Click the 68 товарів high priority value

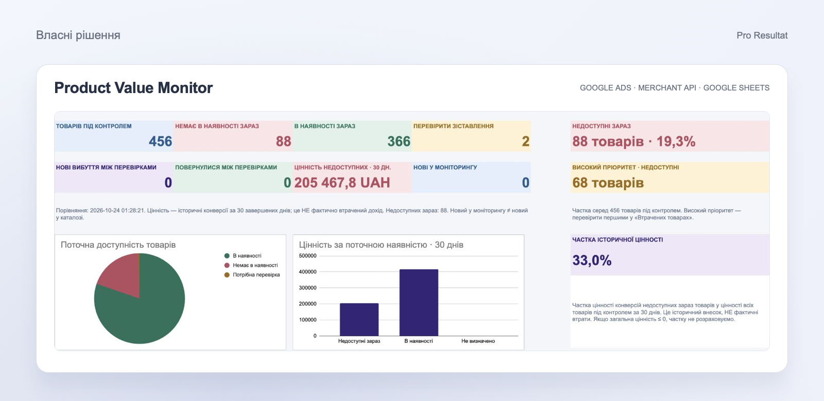pyautogui.click(x=608, y=183)
